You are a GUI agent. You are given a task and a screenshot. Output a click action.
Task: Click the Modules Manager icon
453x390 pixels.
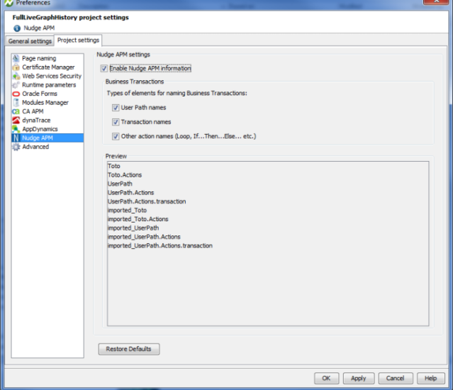click(16, 103)
